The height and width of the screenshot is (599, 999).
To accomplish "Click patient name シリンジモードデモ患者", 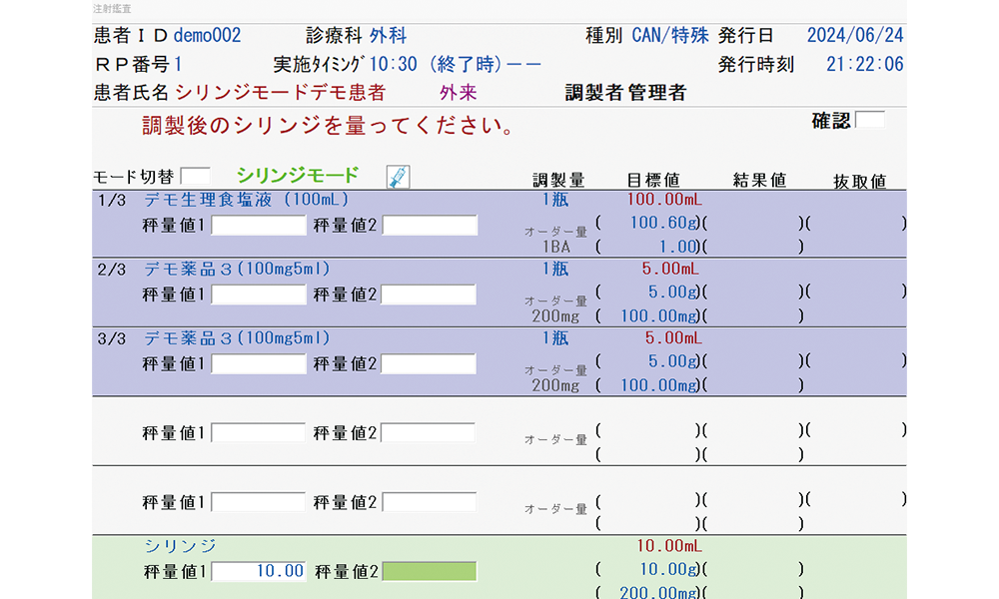I will [x=281, y=92].
